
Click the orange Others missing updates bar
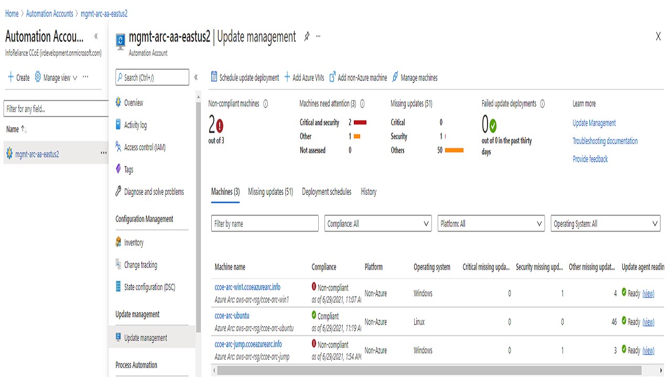point(454,150)
